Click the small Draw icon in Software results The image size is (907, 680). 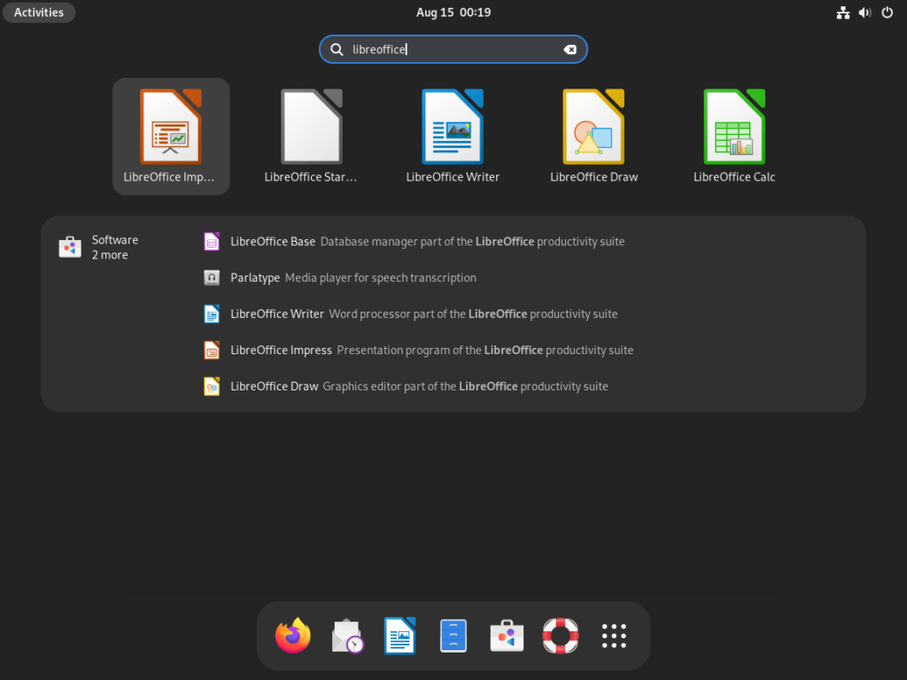tap(212, 386)
